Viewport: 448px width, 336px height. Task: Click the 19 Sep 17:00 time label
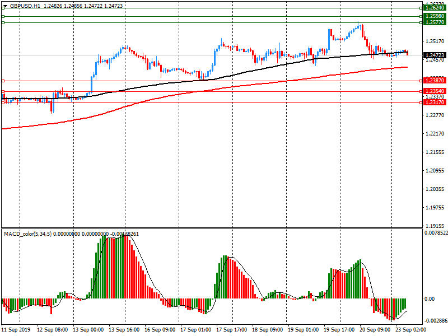click(x=339, y=330)
